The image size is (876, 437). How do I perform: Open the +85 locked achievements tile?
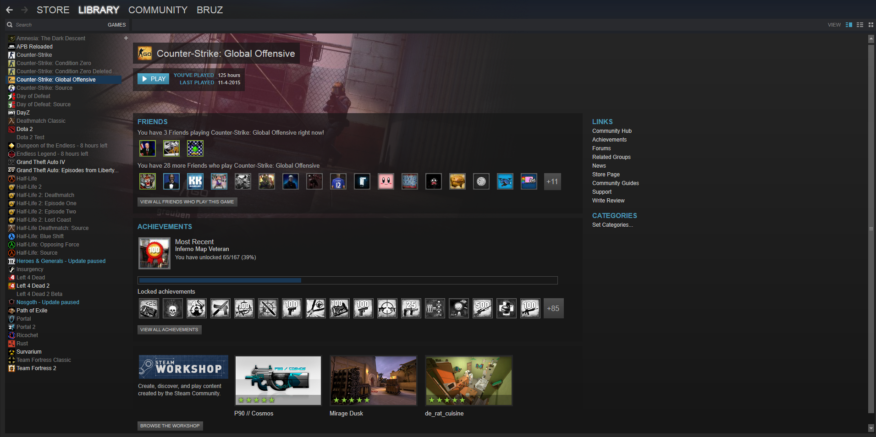[553, 308]
